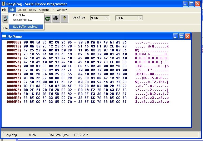Open the ? help menu
203x141 pixels.
pyautogui.click(x=53, y=10)
